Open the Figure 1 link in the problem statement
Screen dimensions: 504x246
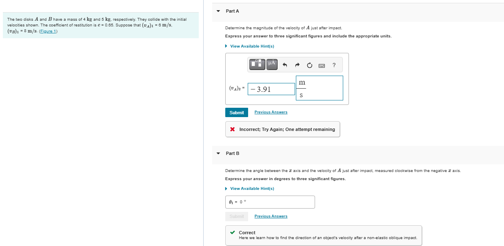[48, 31]
